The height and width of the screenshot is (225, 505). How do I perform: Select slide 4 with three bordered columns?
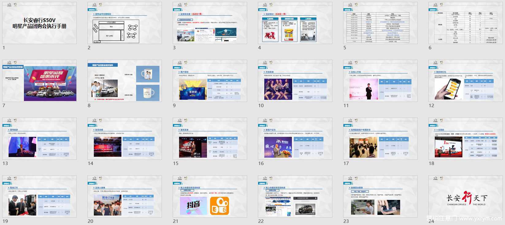click(x=295, y=23)
